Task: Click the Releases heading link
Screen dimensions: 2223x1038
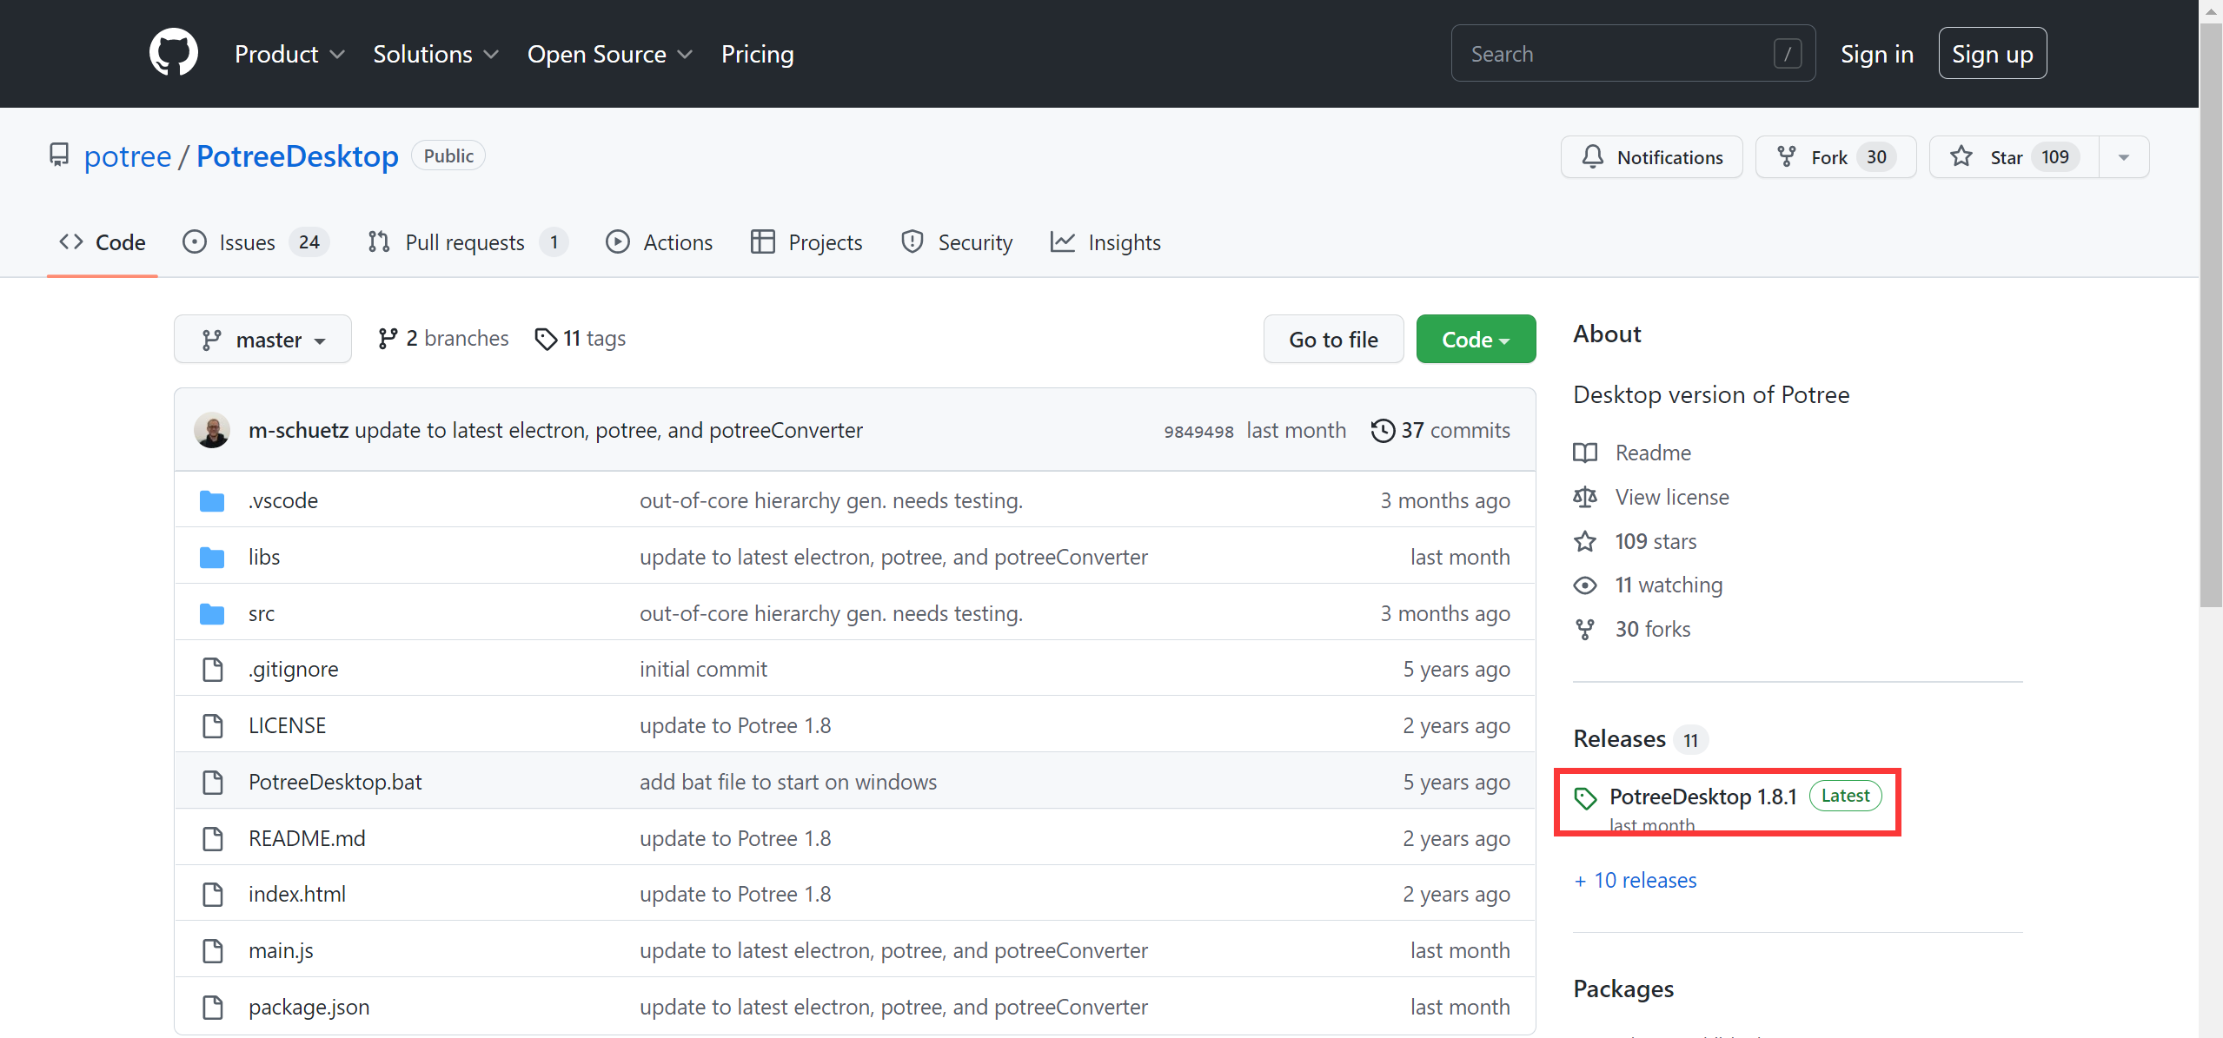Action: click(1619, 739)
